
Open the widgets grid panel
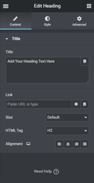click(x=89, y=6)
